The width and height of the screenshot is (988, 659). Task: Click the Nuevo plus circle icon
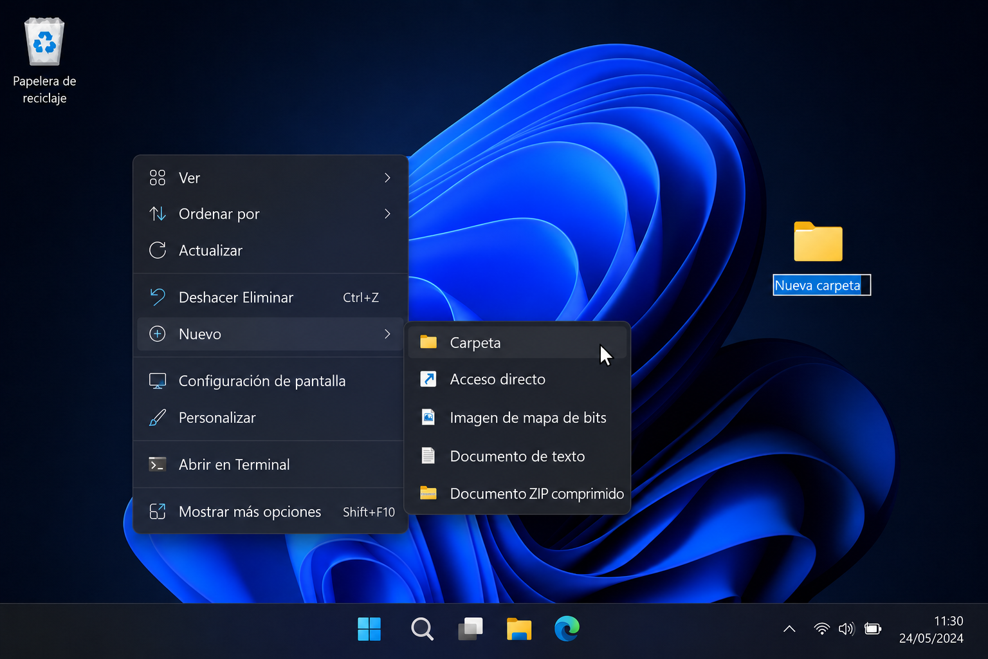[x=158, y=334]
